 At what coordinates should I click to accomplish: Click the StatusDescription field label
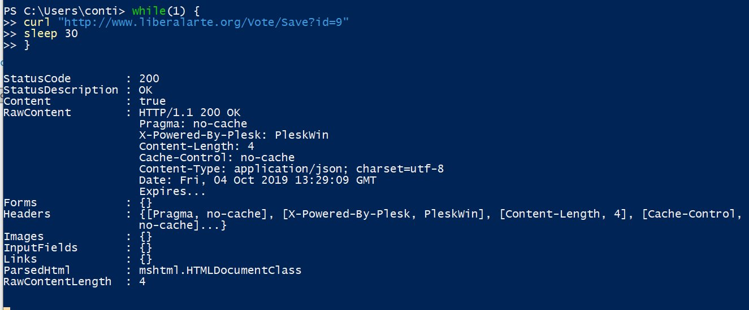[60, 90]
